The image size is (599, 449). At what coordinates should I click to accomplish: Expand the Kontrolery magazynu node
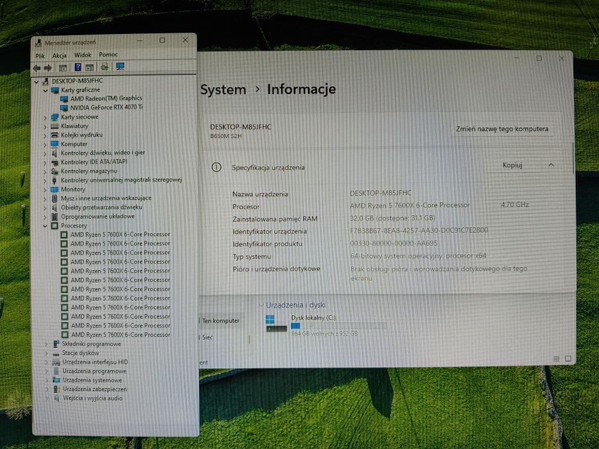coord(45,172)
